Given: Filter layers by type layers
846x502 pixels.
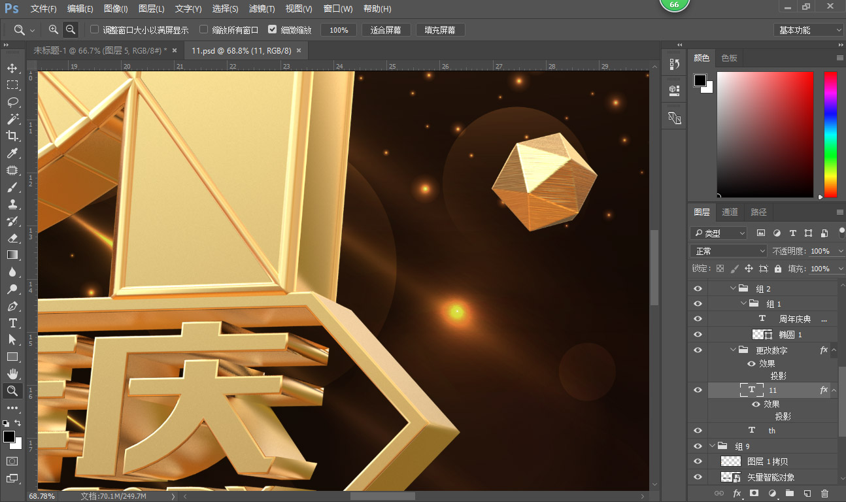Looking at the screenshot, I should click(x=793, y=233).
